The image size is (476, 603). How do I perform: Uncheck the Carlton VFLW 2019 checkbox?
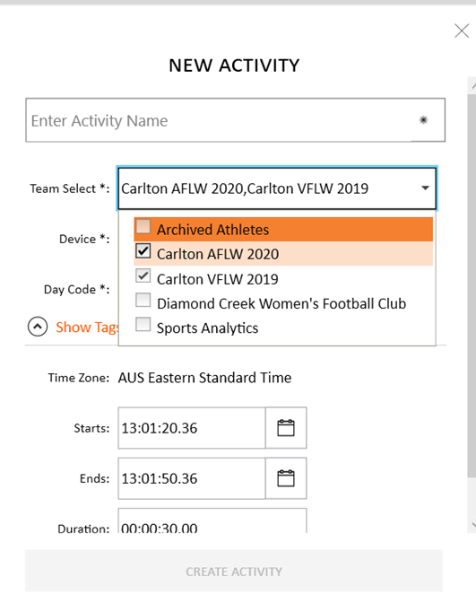pos(143,275)
